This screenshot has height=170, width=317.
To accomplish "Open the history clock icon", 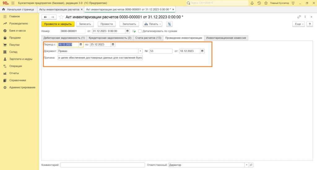I will (259, 3).
